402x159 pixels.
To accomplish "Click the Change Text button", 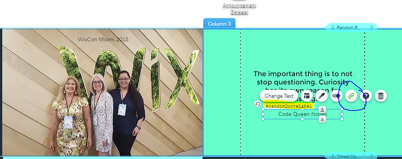I will tap(279, 96).
